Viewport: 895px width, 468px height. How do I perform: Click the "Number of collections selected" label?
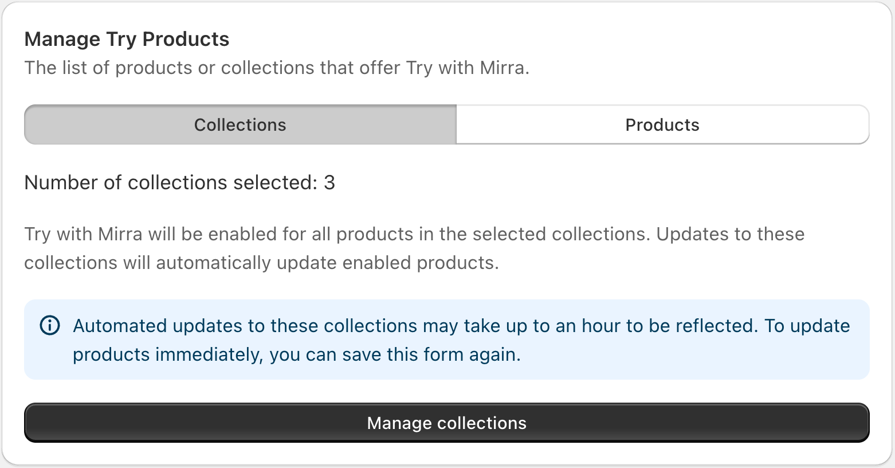pyautogui.click(x=170, y=182)
